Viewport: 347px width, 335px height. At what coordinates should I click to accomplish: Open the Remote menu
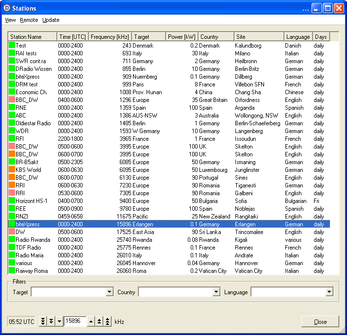point(29,20)
